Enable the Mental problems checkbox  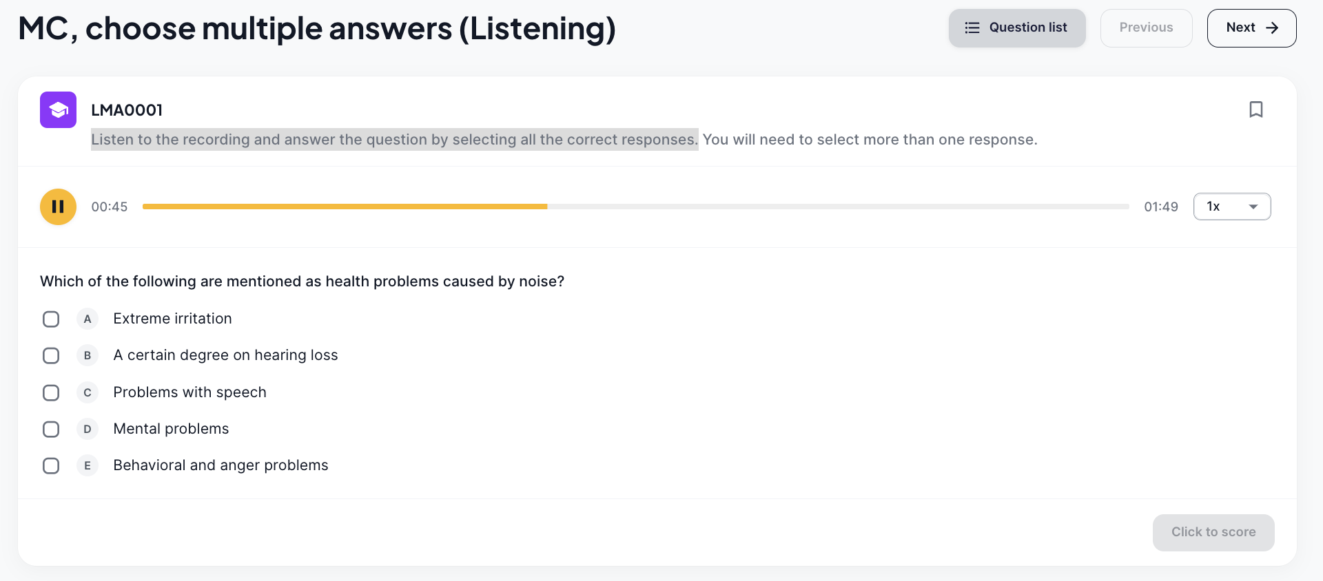coord(51,429)
